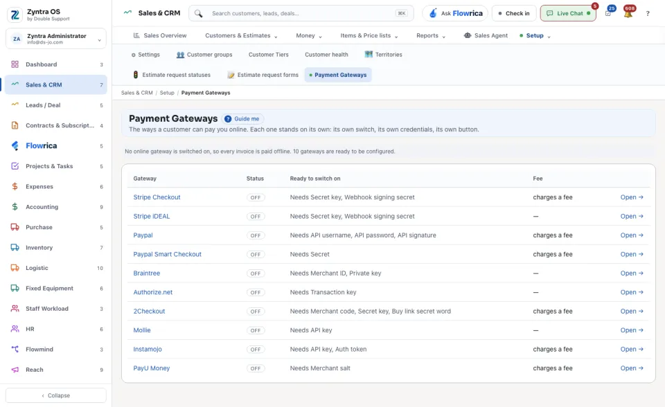
Task: Toggle Paypal Smart Checkout OFF status
Action: tap(256, 255)
